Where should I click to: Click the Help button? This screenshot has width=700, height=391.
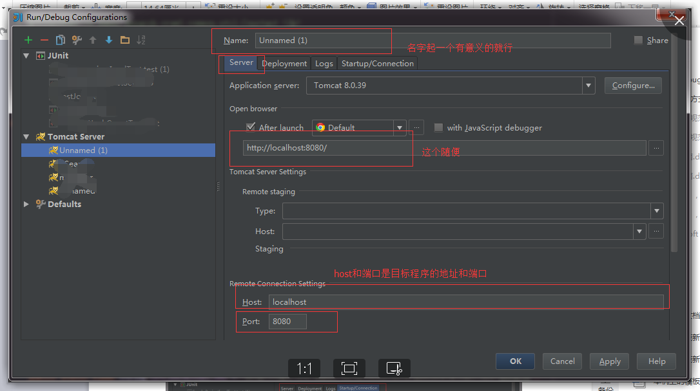pos(656,361)
